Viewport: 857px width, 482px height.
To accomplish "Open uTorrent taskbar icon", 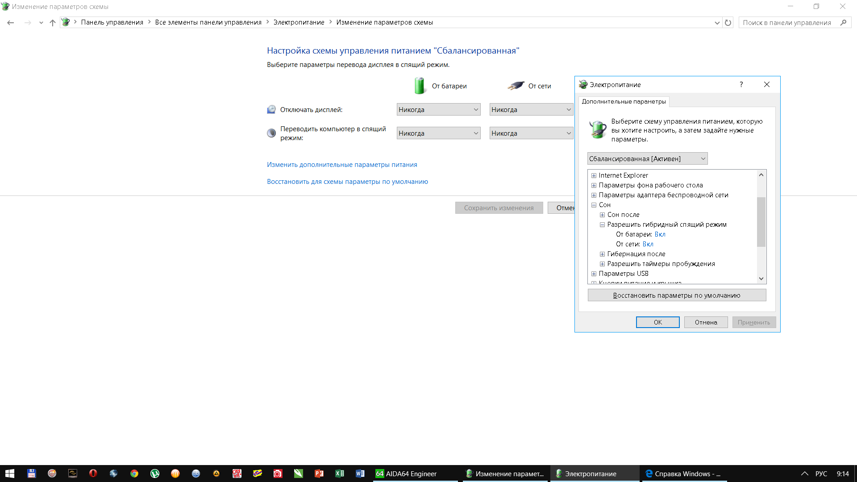I will pos(155,474).
